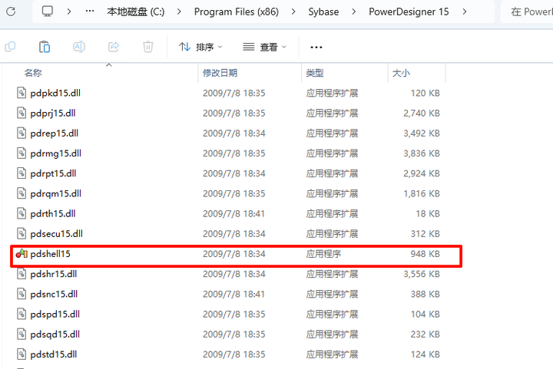Select the pdrqm15.dll file icon

22,193
